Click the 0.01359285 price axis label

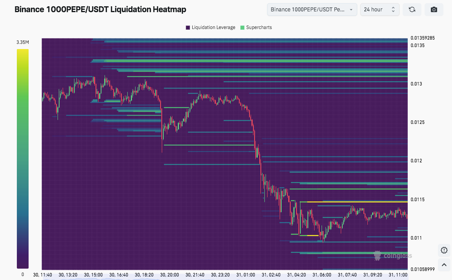(x=423, y=38)
